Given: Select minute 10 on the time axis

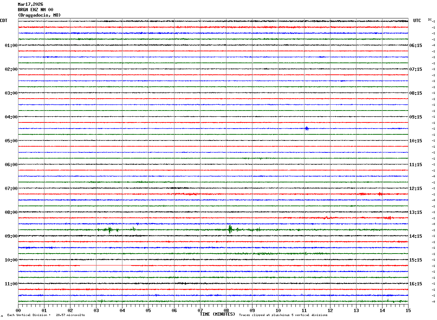Looking at the screenshot, I should click(278, 310).
